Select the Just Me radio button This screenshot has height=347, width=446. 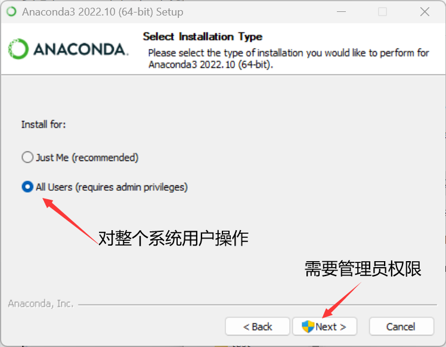point(27,157)
